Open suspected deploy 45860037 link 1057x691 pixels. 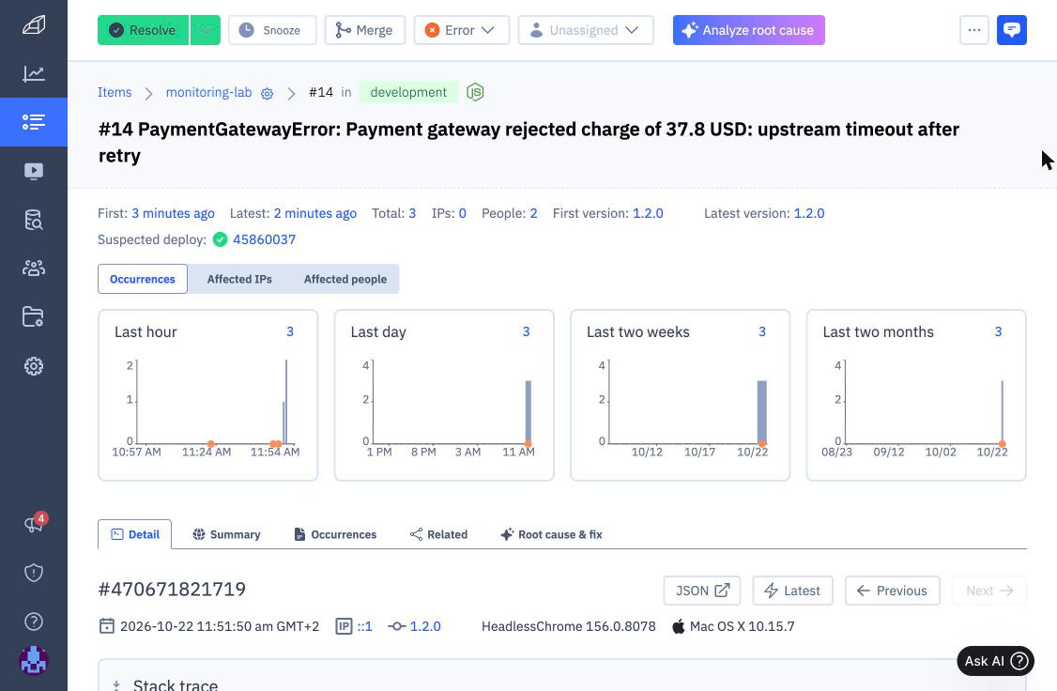point(265,239)
